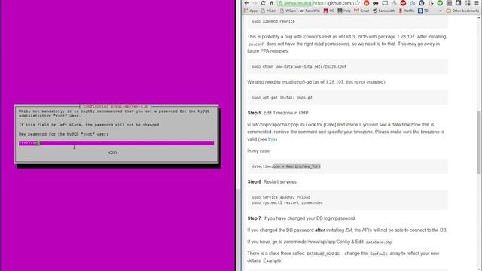Click the MySQL root password input field
The width and height of the screenshot is (482, 271).
[x=116, y=143]
